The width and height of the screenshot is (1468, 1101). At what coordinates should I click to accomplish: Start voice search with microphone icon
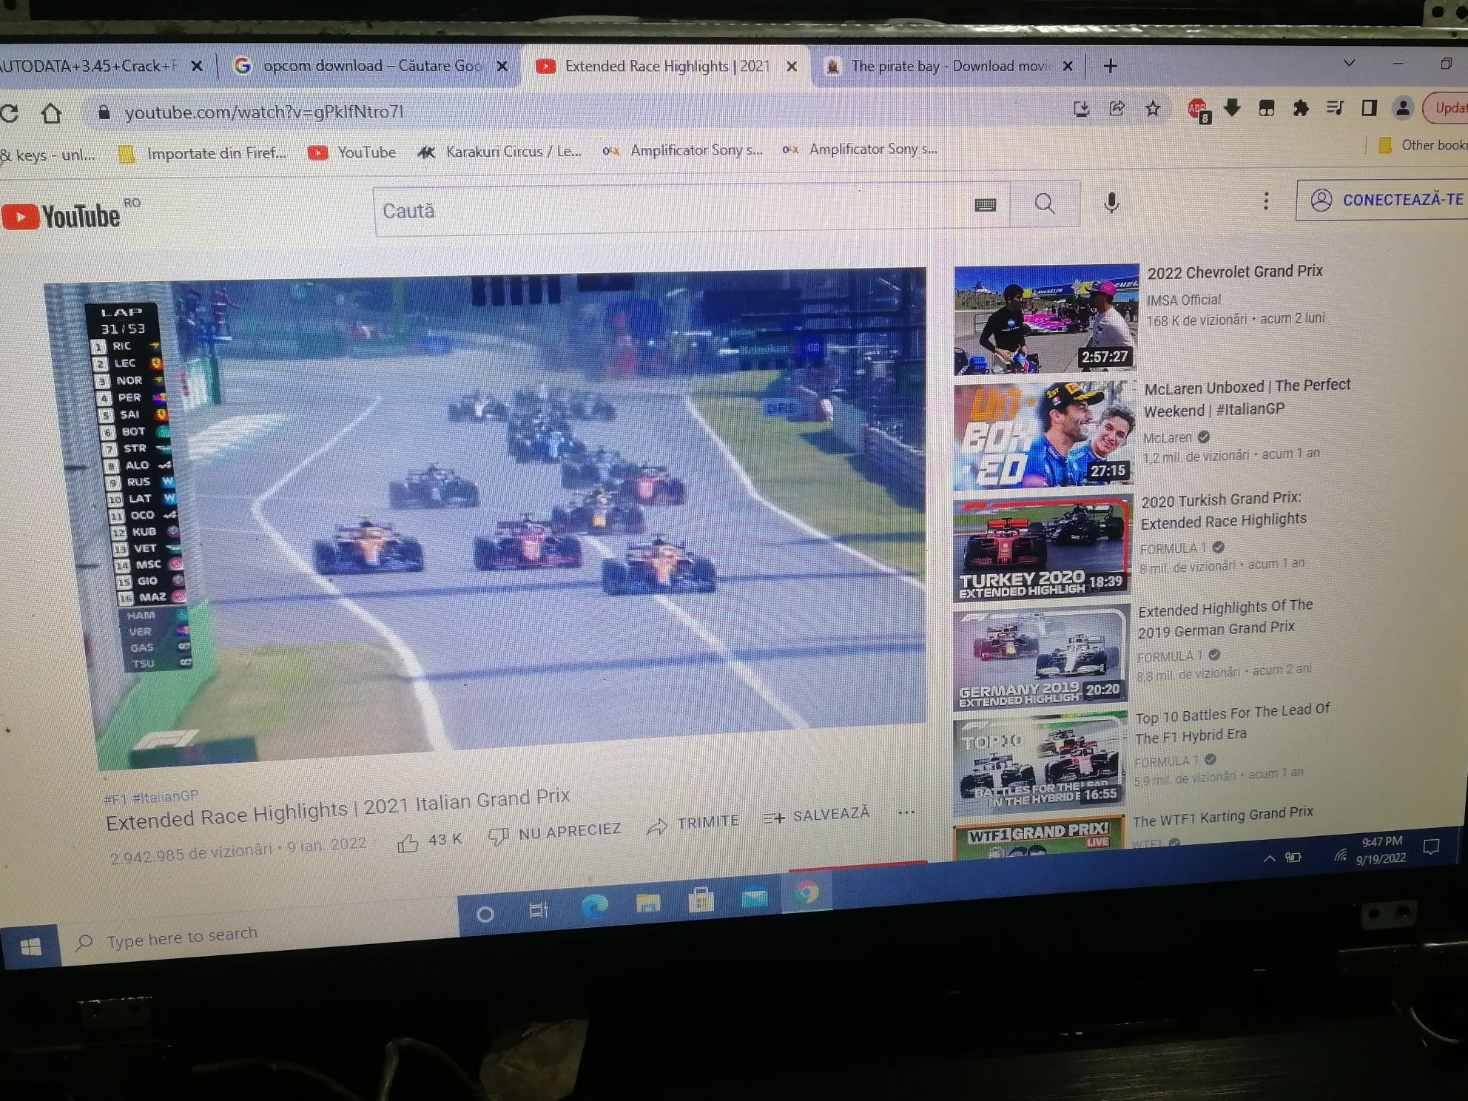click(x=1111, y=202)
